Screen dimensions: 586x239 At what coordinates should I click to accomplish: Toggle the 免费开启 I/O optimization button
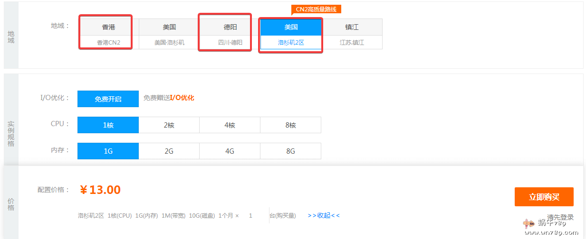tap(108, 99)
